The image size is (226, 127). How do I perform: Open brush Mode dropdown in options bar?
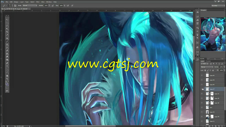tap(30, 5)
